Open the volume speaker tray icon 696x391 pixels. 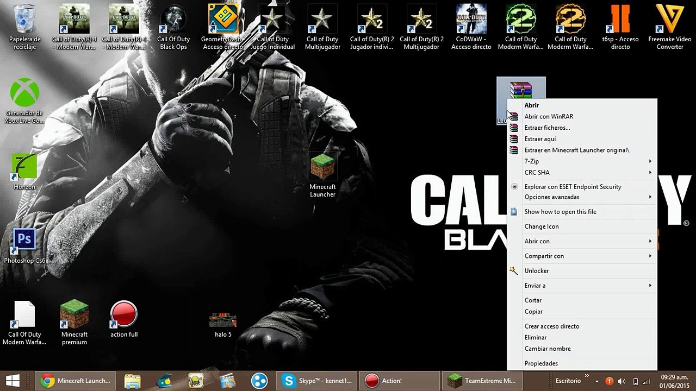coord(622,381)
